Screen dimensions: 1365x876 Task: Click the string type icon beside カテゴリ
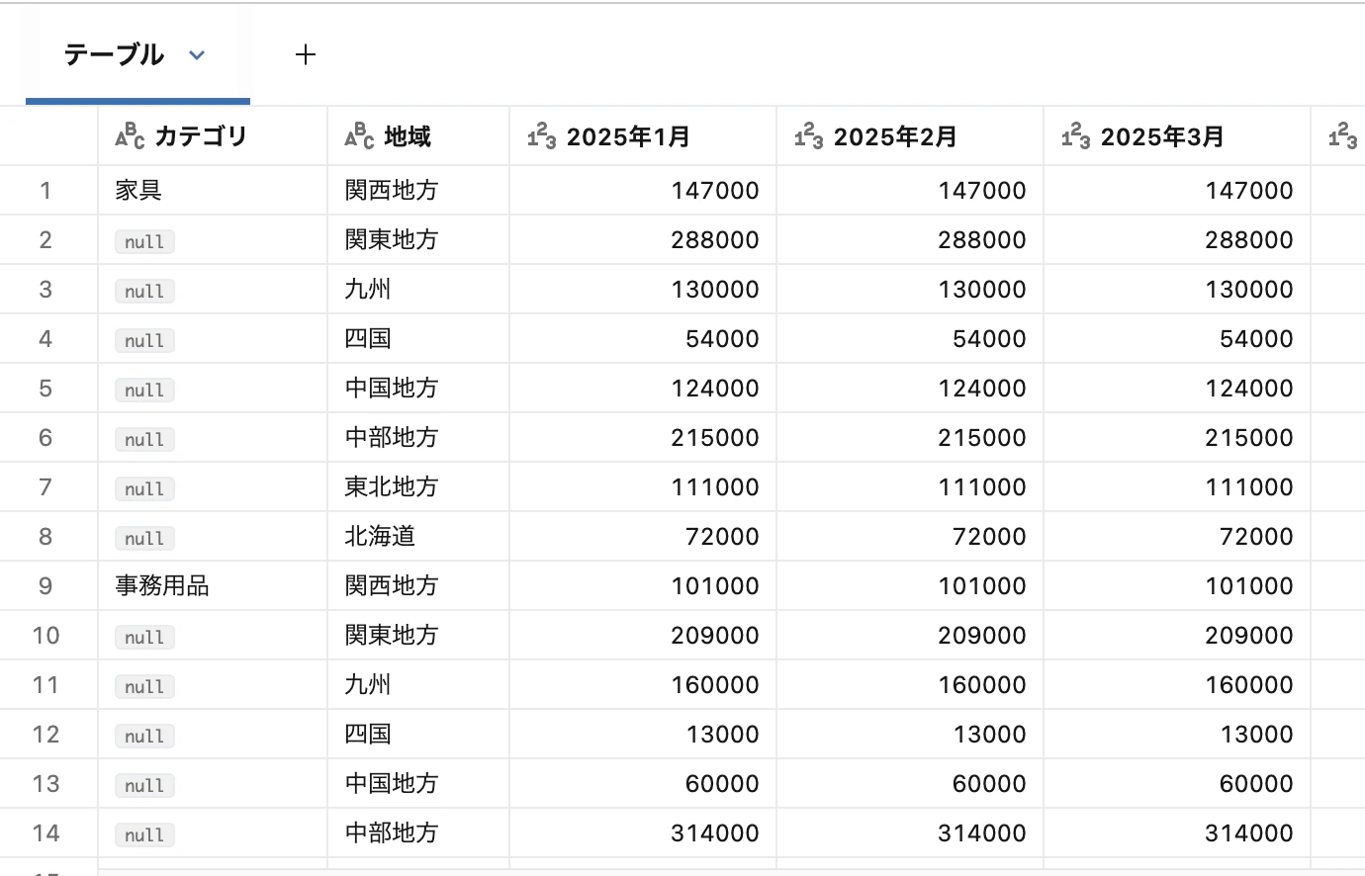click(130, 136)
